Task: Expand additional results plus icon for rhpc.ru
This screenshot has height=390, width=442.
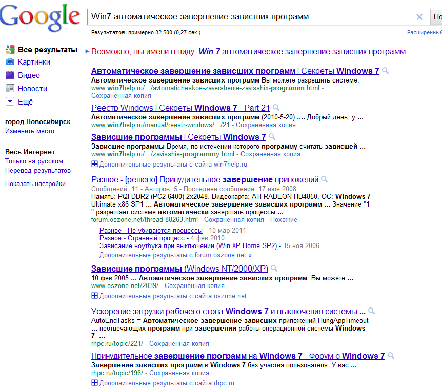Action: click(x=94, y=383)
